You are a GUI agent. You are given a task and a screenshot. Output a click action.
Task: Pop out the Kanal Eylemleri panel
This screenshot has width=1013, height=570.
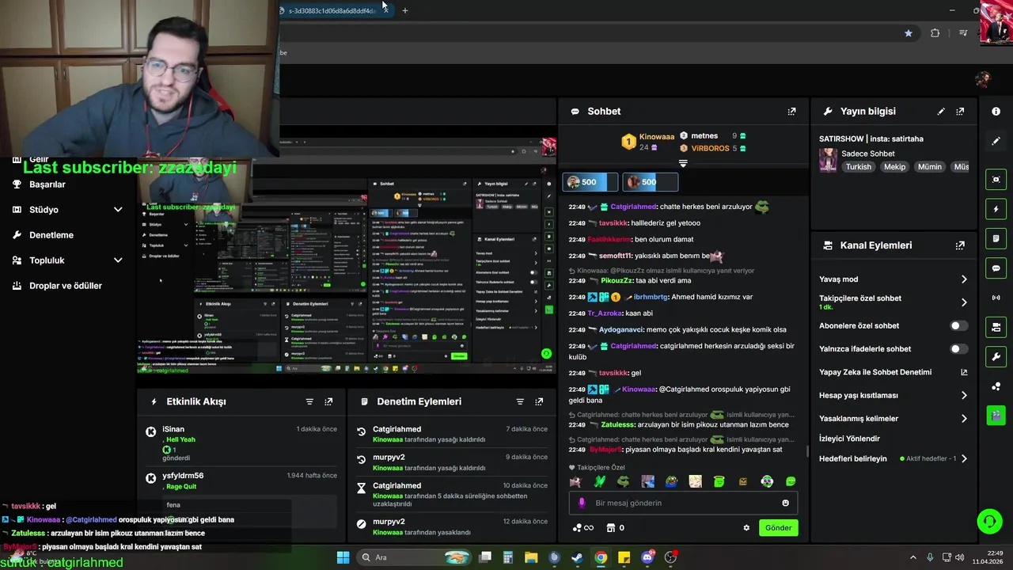click(x=960, y=245)
